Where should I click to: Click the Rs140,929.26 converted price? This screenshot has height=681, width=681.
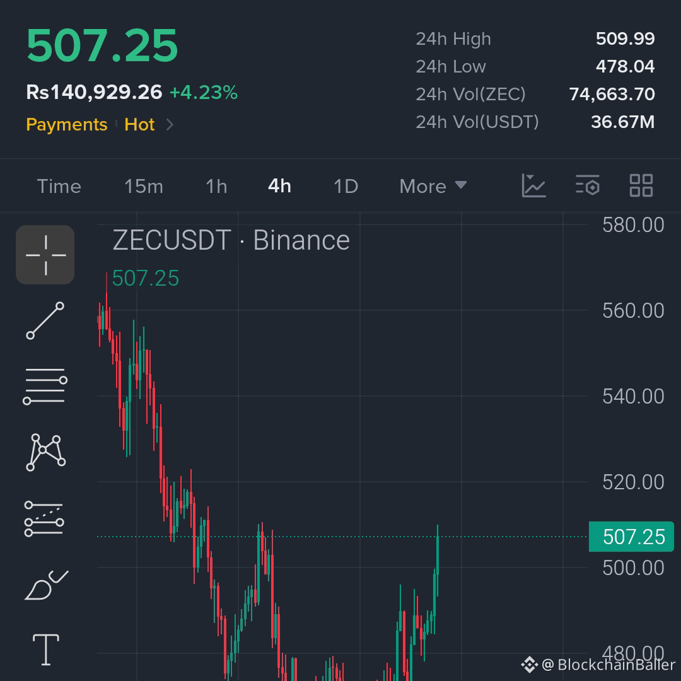[94, 92]
